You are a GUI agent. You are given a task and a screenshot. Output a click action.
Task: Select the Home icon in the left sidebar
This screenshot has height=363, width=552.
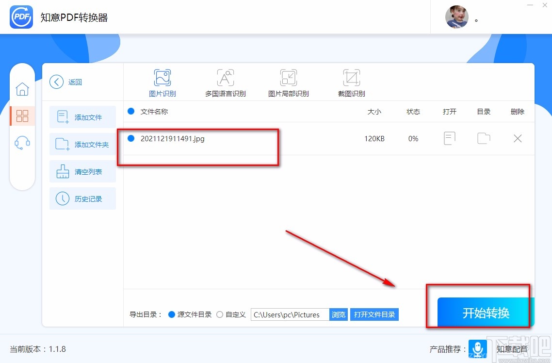[22, 89]
